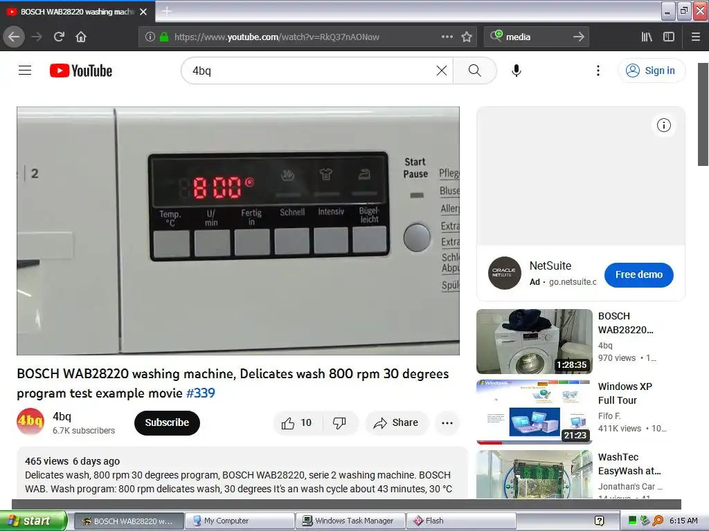Switch to Flash taskbar window
The height and width of the screenshot is (531, 709).
[461, 521]
